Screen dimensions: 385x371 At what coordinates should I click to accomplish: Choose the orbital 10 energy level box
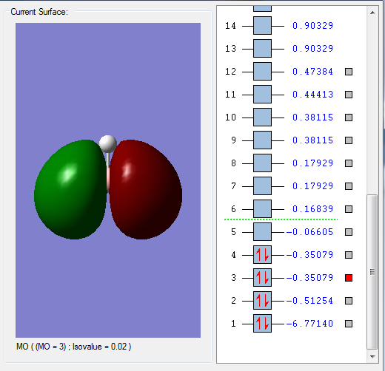pyautogui.click(x=262, y=118)
